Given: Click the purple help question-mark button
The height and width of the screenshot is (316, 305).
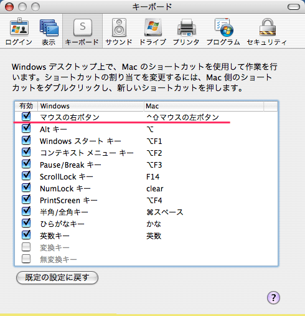Looking at the screenshot, I should point(273,297).
